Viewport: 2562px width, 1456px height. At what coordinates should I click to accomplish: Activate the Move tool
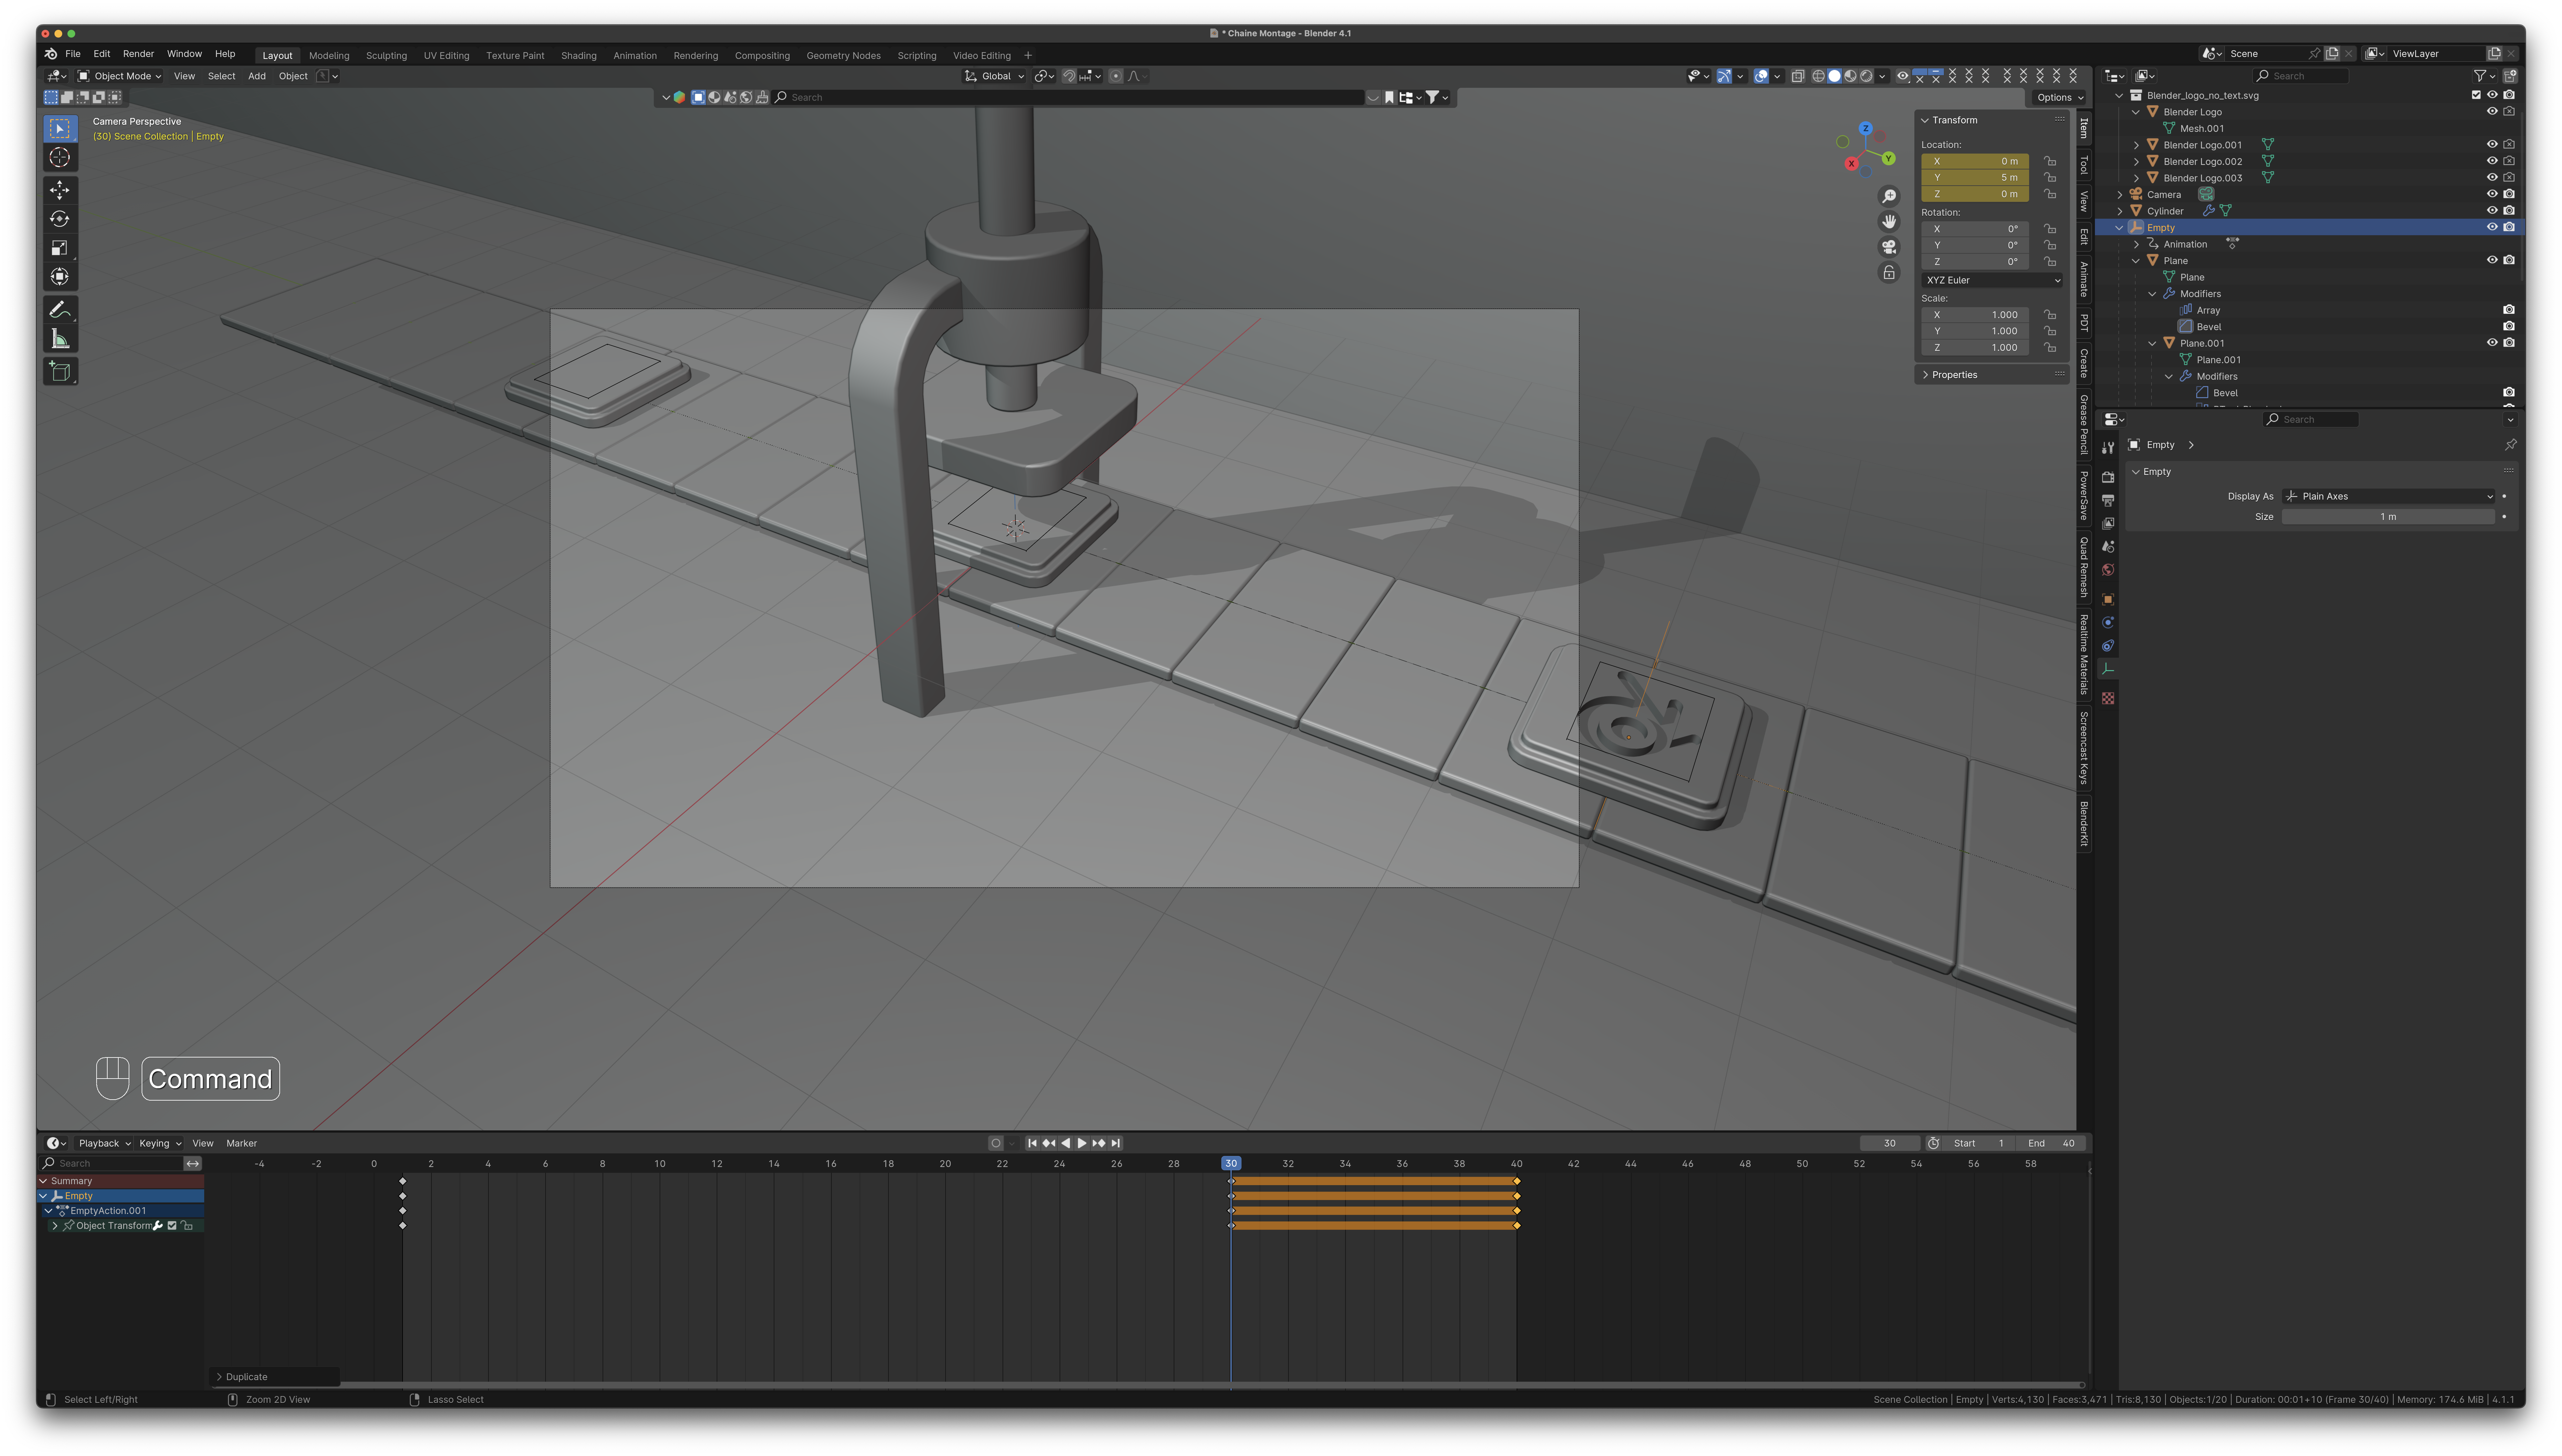coord(60,190)
